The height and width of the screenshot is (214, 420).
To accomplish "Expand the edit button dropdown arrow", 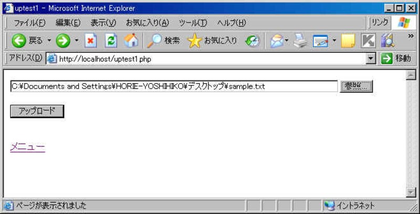I will point(334,41).
